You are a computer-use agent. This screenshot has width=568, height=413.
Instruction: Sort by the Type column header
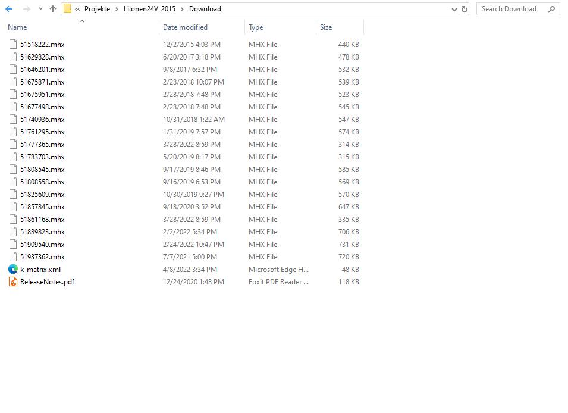[x=256, y=27]
